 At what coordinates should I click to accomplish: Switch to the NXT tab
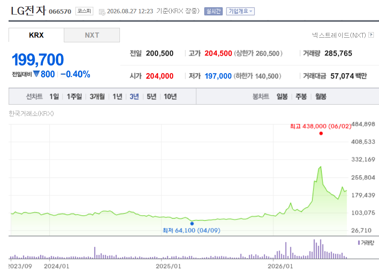click(92, 35)
